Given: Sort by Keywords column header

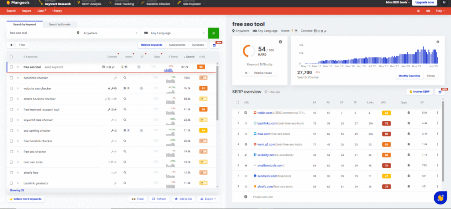Looking at the screenshot, I should tap(30, 57).
